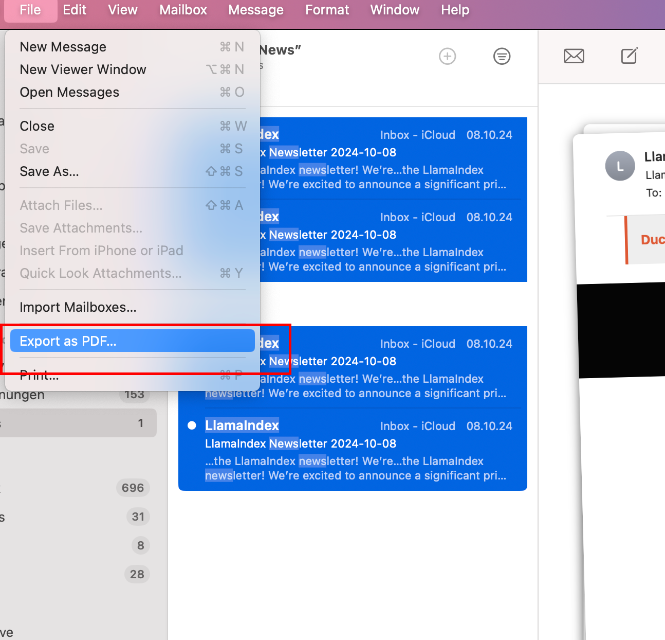Select sidebar mailbox with count 696
Screen dimensions: 665x640
coord(78,488)
